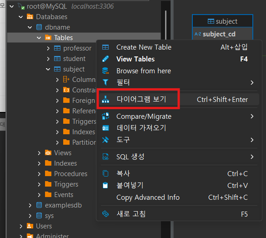This screenshot has height=238, width=266.
Task: Choose Create New Table from context menu
Action: (179, 47)
